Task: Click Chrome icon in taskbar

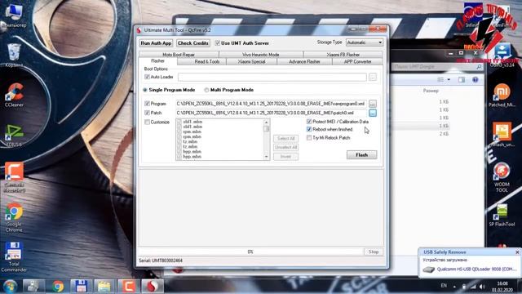Action: click(x=58, y=287)
